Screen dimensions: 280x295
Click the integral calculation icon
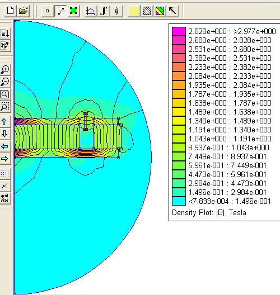(x=104, y=11)
